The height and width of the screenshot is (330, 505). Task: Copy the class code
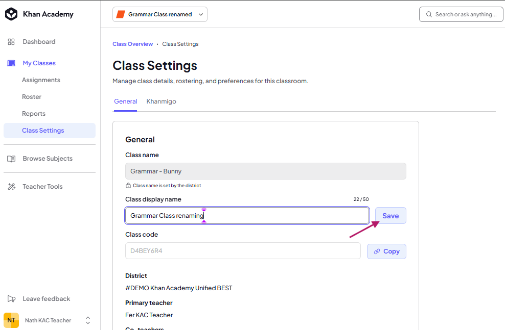click(386, 251)
